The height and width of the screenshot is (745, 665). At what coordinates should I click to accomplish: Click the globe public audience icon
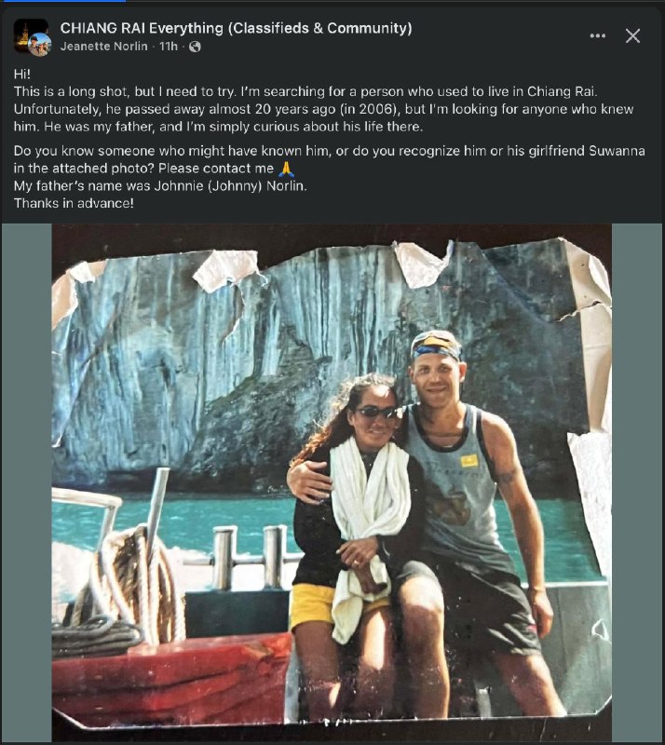click(195, 46)
